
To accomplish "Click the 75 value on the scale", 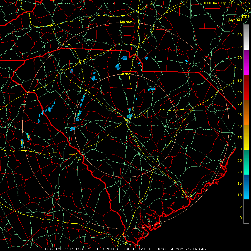I will (x=240, y=46).
